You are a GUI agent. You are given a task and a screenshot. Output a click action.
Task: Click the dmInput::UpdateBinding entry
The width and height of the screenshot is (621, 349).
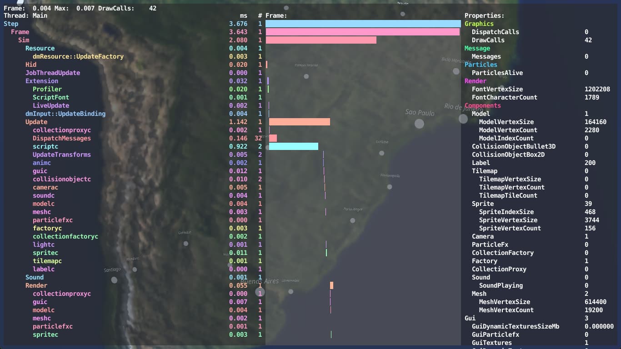click(x=65, y=114)
